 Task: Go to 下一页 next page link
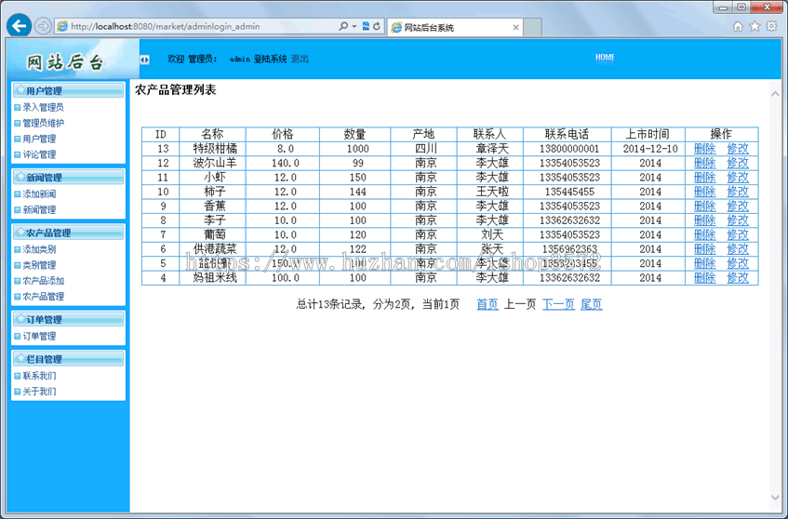559,304
